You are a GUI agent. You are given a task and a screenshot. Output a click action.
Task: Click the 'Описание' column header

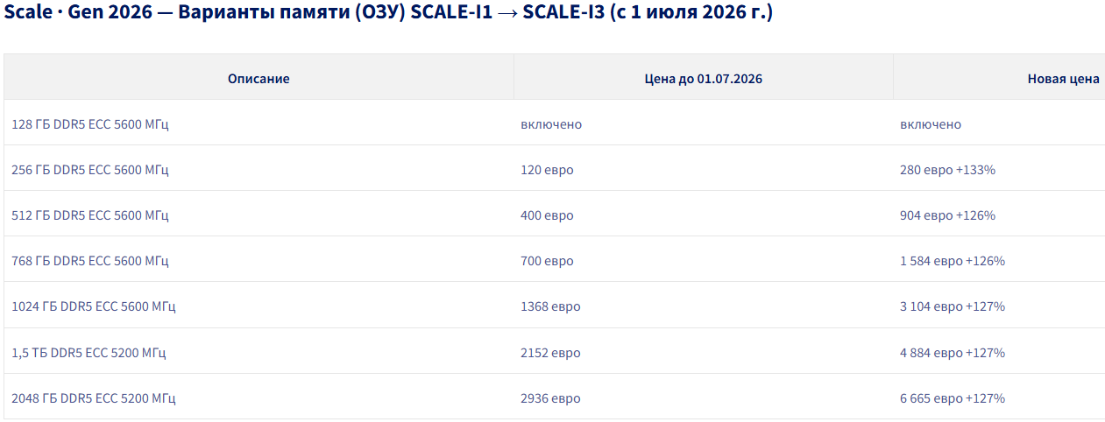[259, 79]
